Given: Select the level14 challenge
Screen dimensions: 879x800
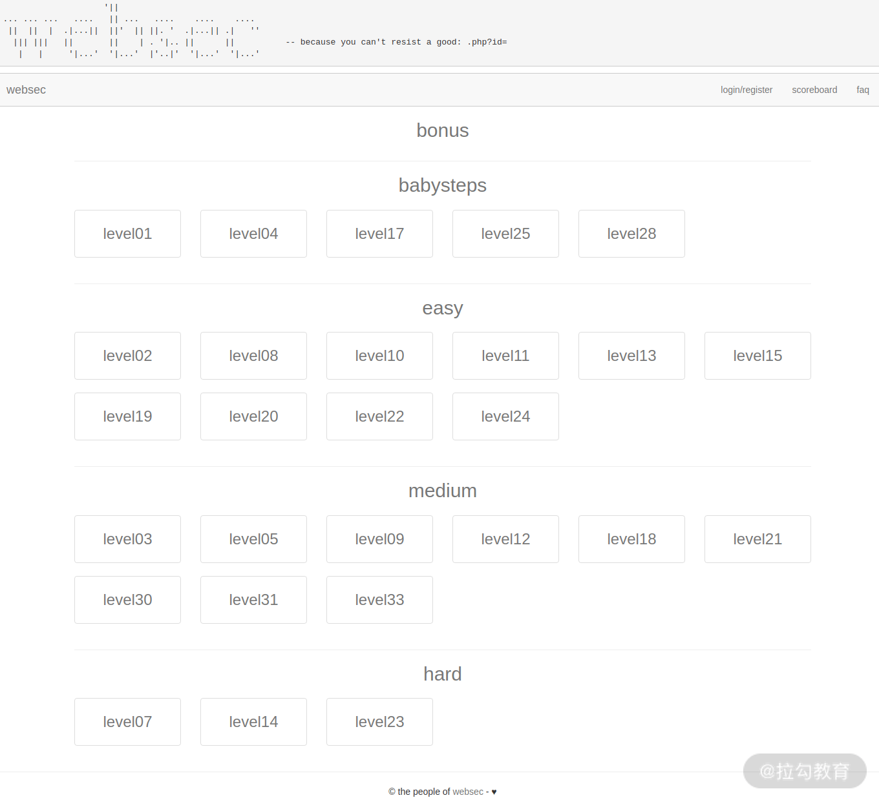Looking at the screenshot, I should [253, 722].
